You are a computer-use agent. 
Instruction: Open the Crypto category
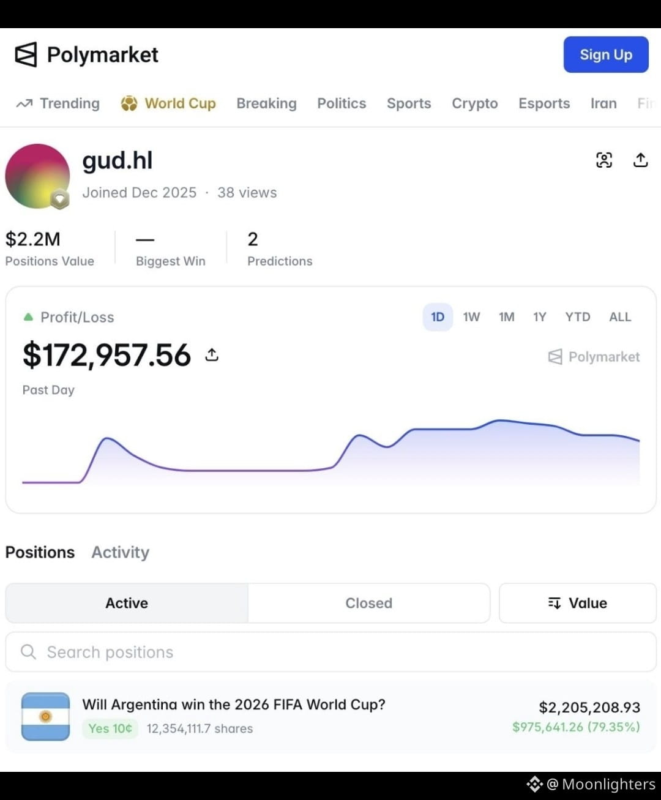(x=475, y=103)
